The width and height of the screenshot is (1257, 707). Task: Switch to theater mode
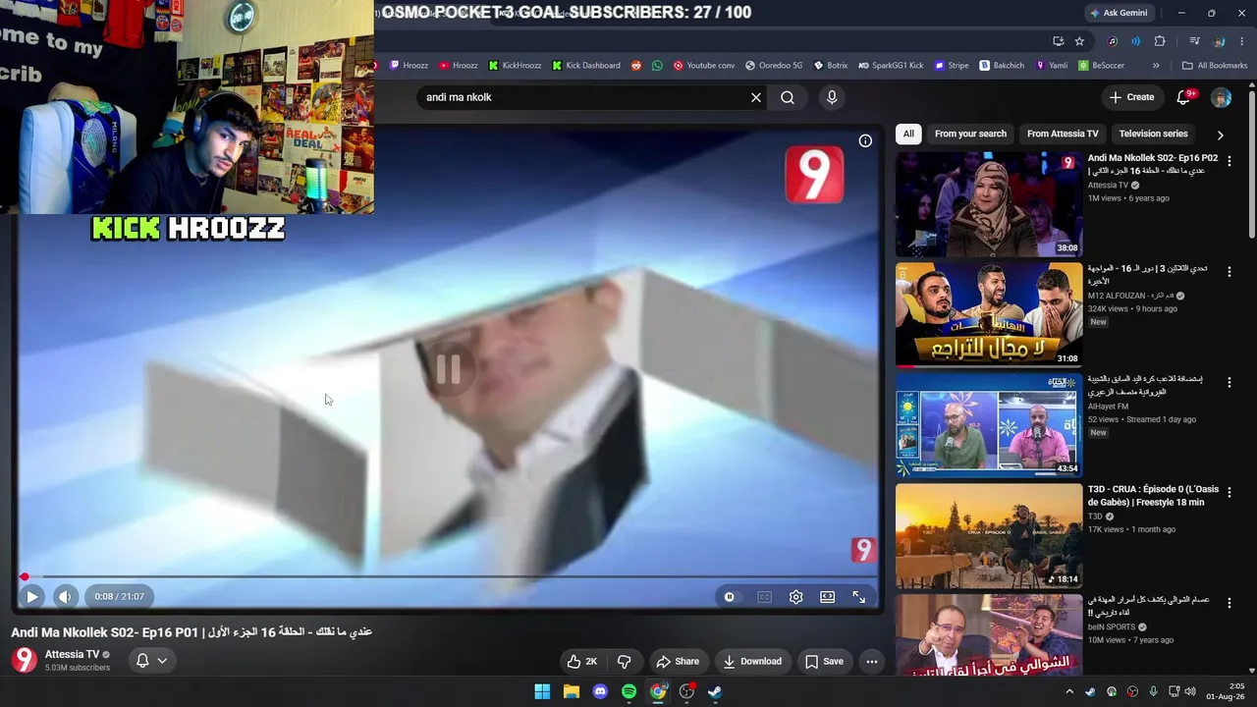(828, 597)
